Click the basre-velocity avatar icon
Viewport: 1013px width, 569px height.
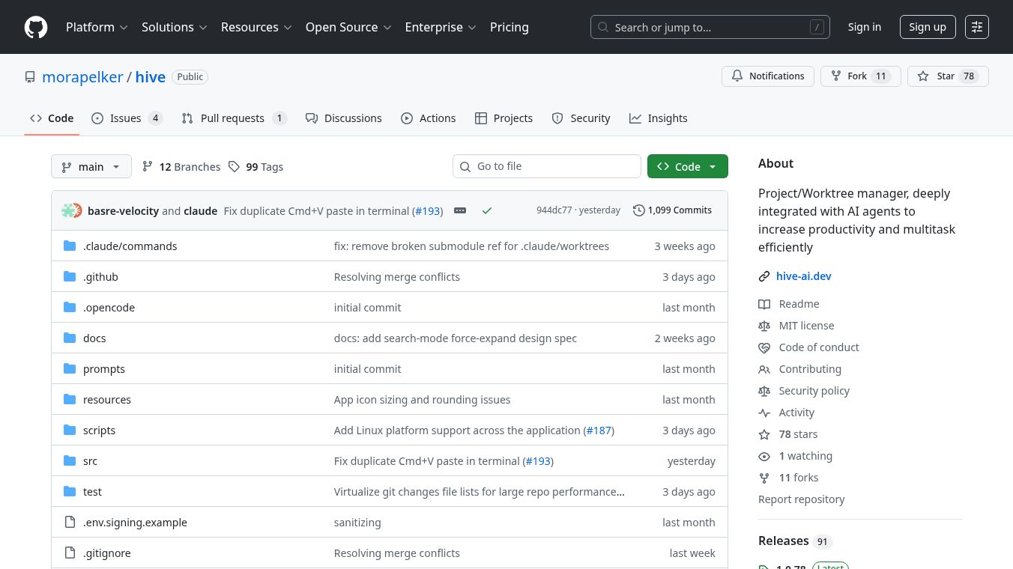72,211
